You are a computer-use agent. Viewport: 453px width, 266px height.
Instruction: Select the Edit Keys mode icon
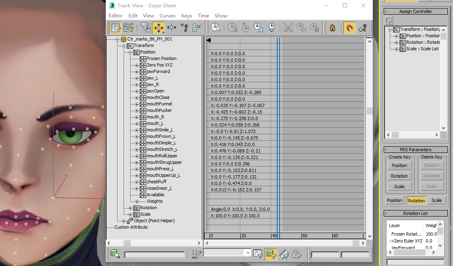(115, 28)
